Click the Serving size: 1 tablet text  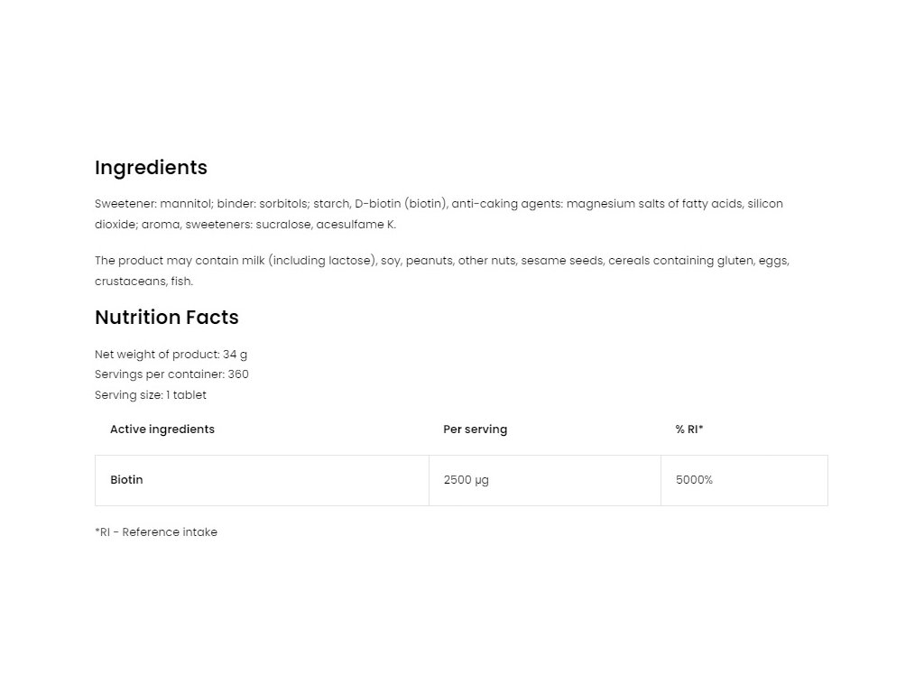point(151,395)
